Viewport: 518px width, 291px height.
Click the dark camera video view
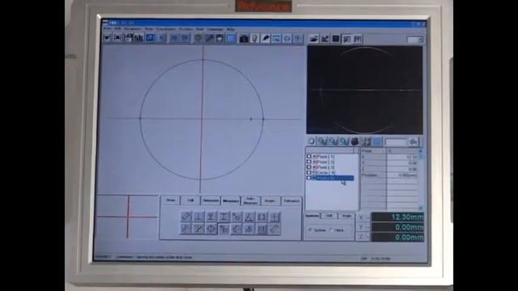tap(364, 90)
